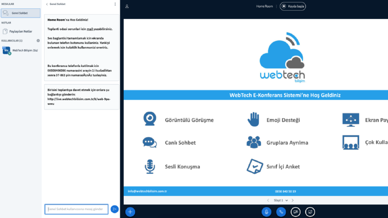Click the Home Room title text
The height and width of the screenshot is (218, 388).
click(x=264, y=6)
